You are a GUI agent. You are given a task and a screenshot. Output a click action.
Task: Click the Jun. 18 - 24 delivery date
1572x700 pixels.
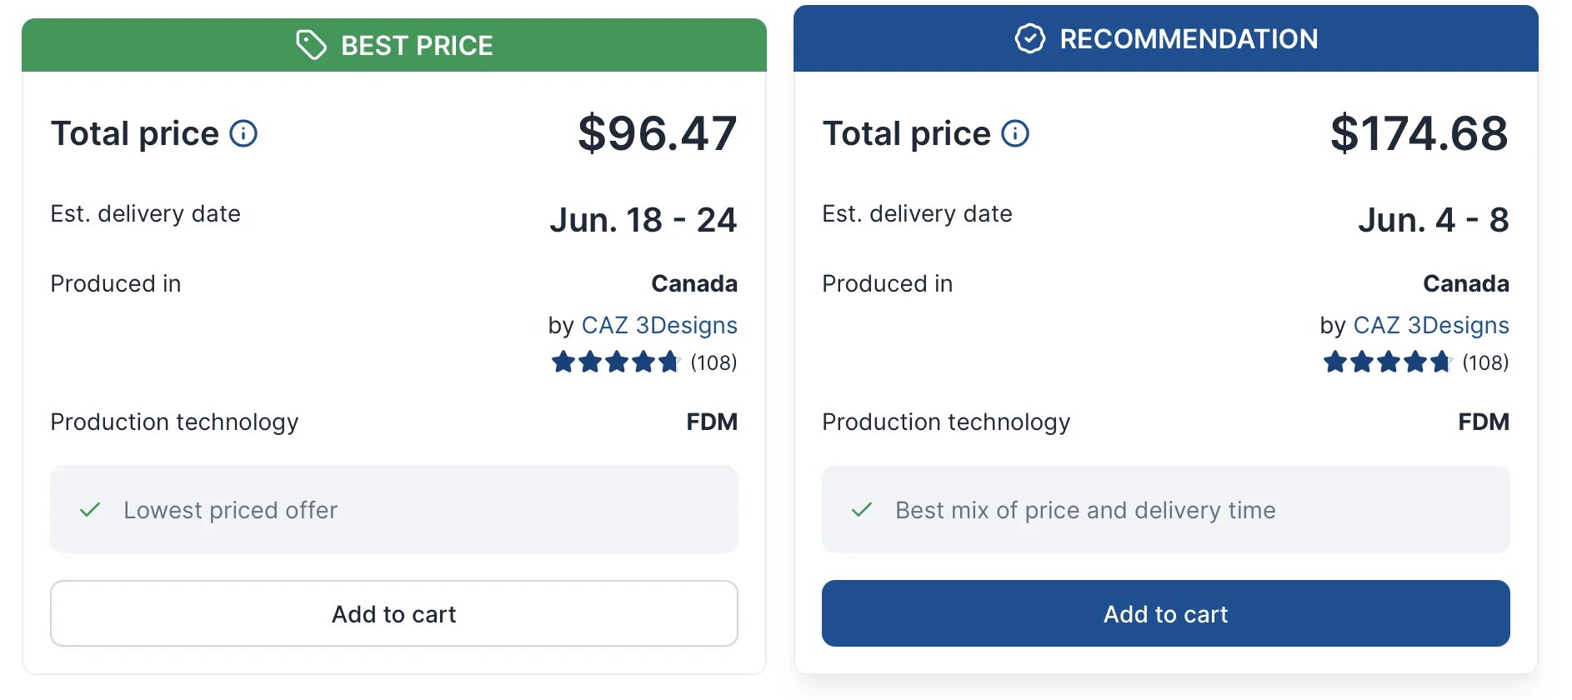(643, 220)
